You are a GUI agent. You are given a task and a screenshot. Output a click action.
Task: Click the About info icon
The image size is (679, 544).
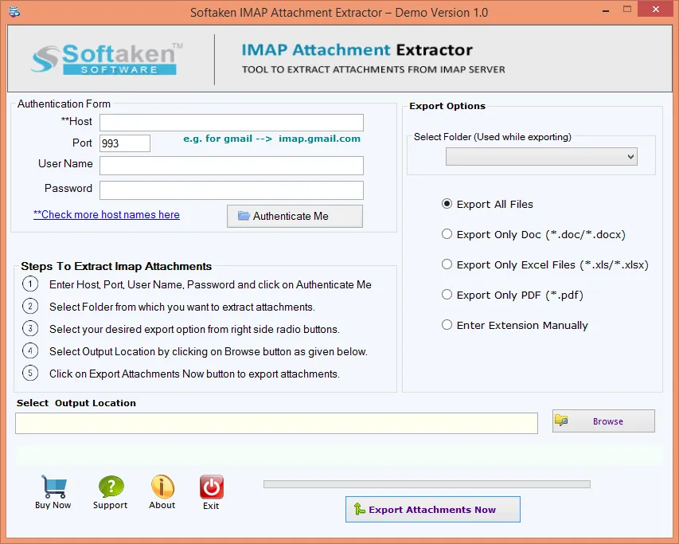click(162, 487)
